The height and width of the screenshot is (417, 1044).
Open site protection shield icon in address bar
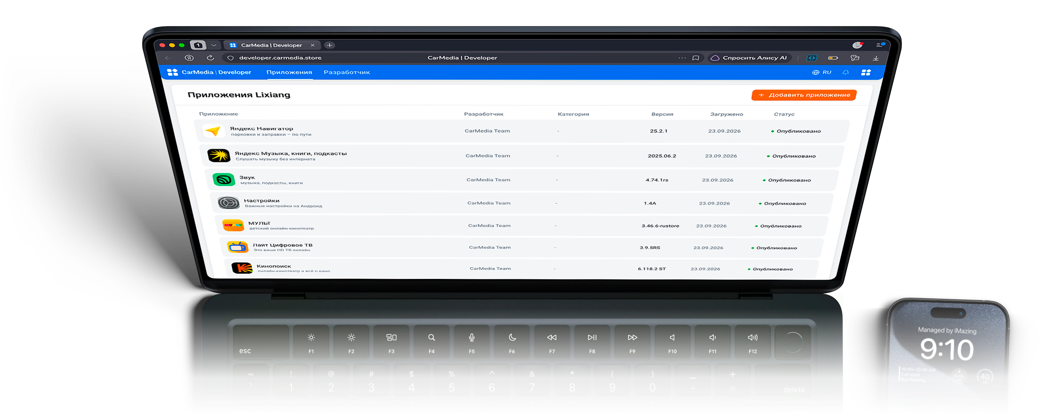230,58
